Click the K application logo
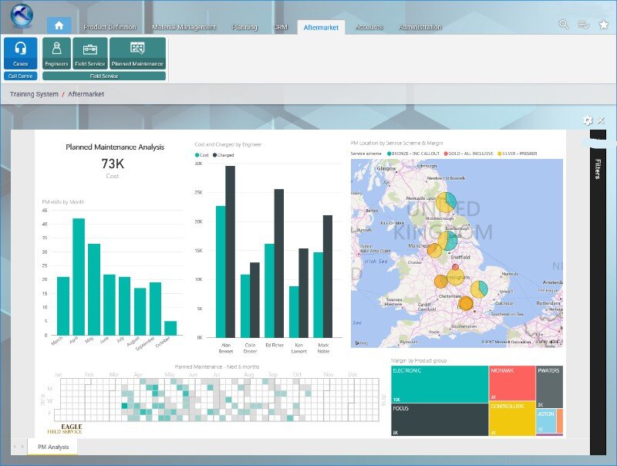This screenshot has width=617, height=466. 22,17
